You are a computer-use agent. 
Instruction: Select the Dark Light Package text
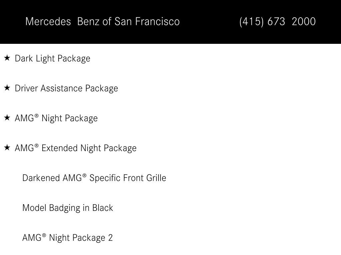click(52, 58)
